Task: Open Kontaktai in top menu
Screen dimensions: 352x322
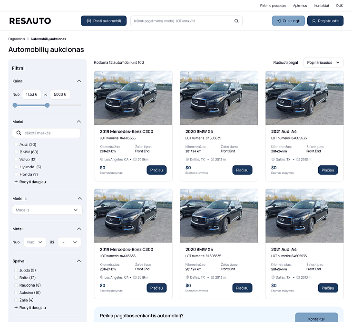Action: 322,6
